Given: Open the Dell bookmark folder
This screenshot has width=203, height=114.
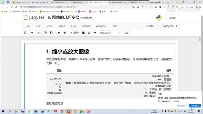Looking at the screenshot, I should [x=74, y=11].
